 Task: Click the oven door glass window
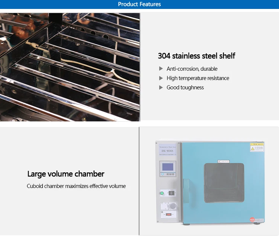(x=224, y=182)
